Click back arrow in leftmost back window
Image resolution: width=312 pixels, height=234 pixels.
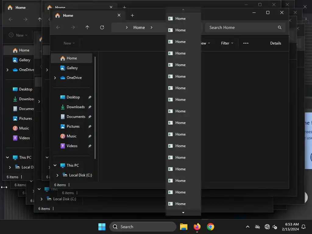click(11, 19)
